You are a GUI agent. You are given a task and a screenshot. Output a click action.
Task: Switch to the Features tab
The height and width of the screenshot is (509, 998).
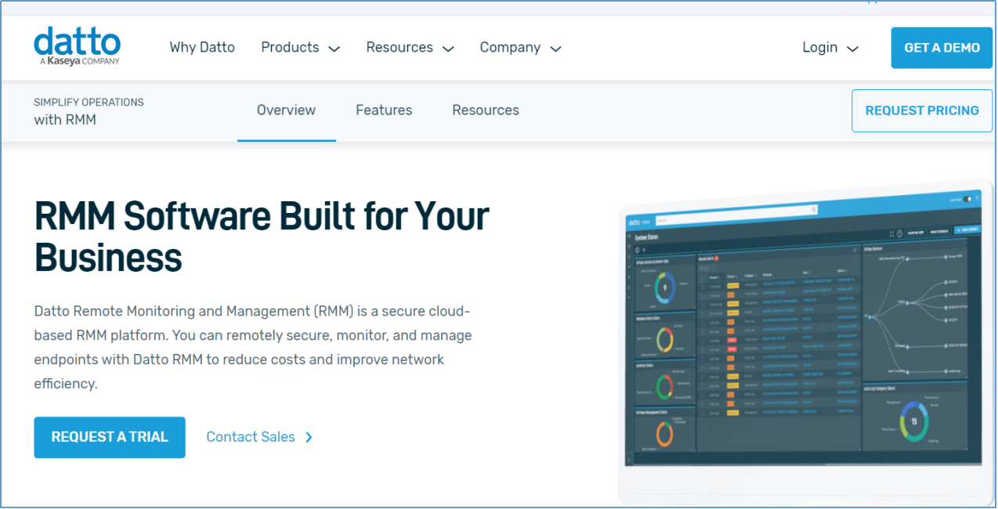pos(384,110)
